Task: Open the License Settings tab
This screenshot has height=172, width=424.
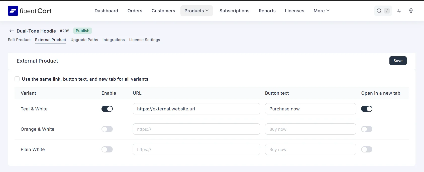Action: click(x=145, y=40)
